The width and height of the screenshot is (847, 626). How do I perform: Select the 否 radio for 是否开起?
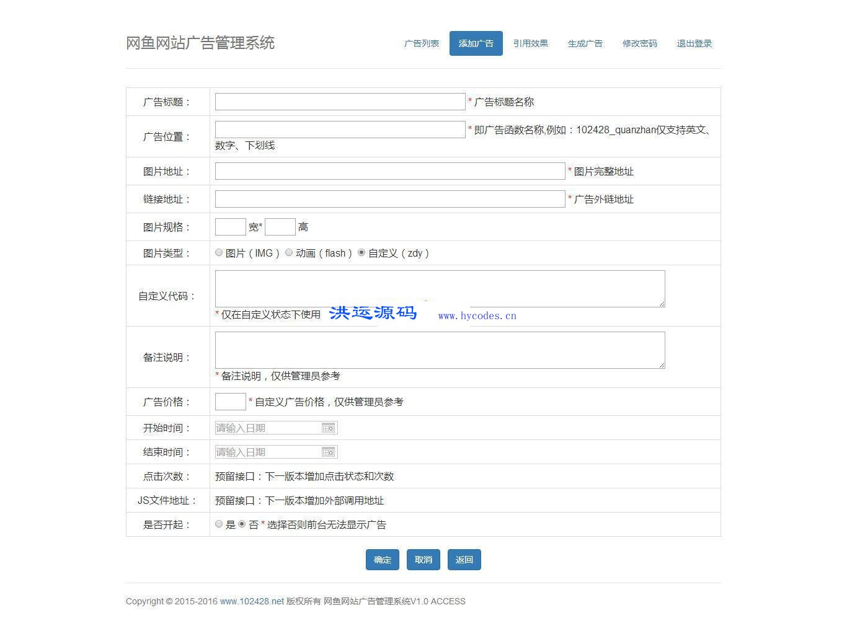(x=242, y=524)
